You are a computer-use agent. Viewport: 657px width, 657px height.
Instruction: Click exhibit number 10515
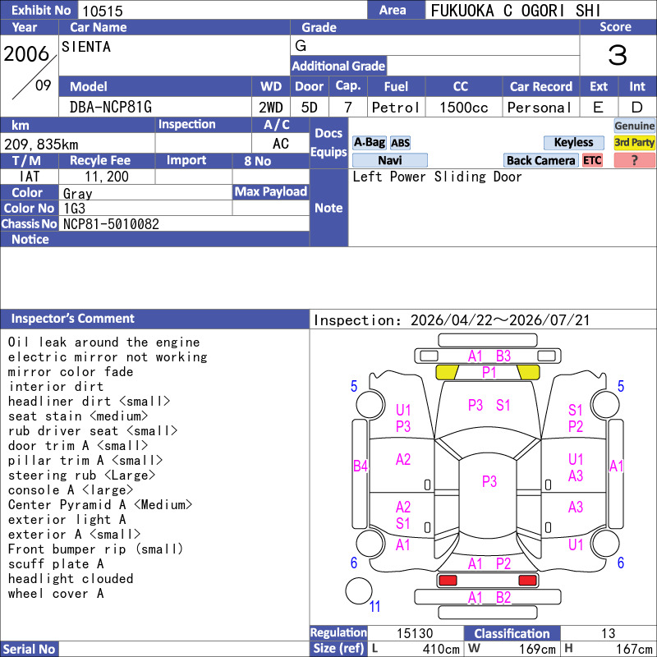click(103, 11)
